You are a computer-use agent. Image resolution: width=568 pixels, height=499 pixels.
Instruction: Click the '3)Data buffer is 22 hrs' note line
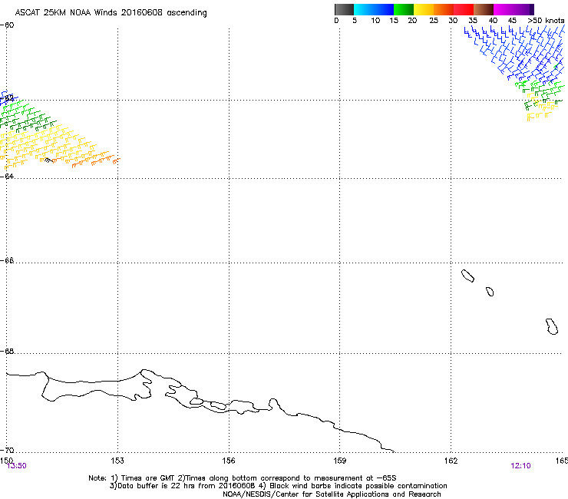(x=278, y=486)
